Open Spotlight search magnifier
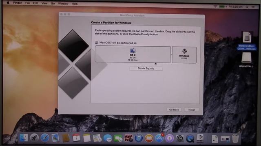The height and width of the screenshot is (146, 261). click(247, 7)
